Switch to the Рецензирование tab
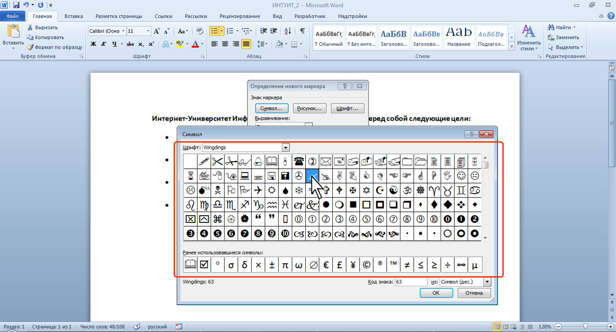Viewport: 616px width, 332px height. click(240, 16)
